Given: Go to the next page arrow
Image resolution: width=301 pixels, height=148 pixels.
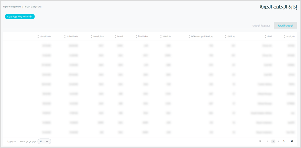Looking at the screenshot, I should point(284,141).
